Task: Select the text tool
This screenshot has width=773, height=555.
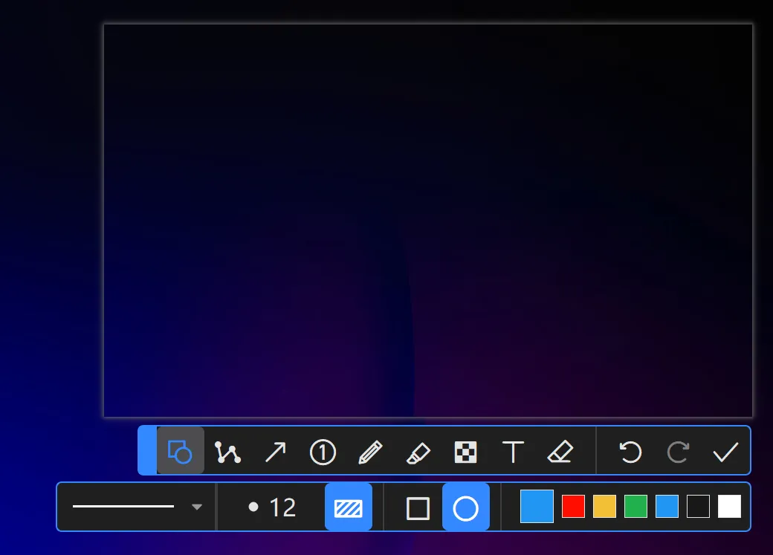Action: pyautogui.click(x=513, y=452)
